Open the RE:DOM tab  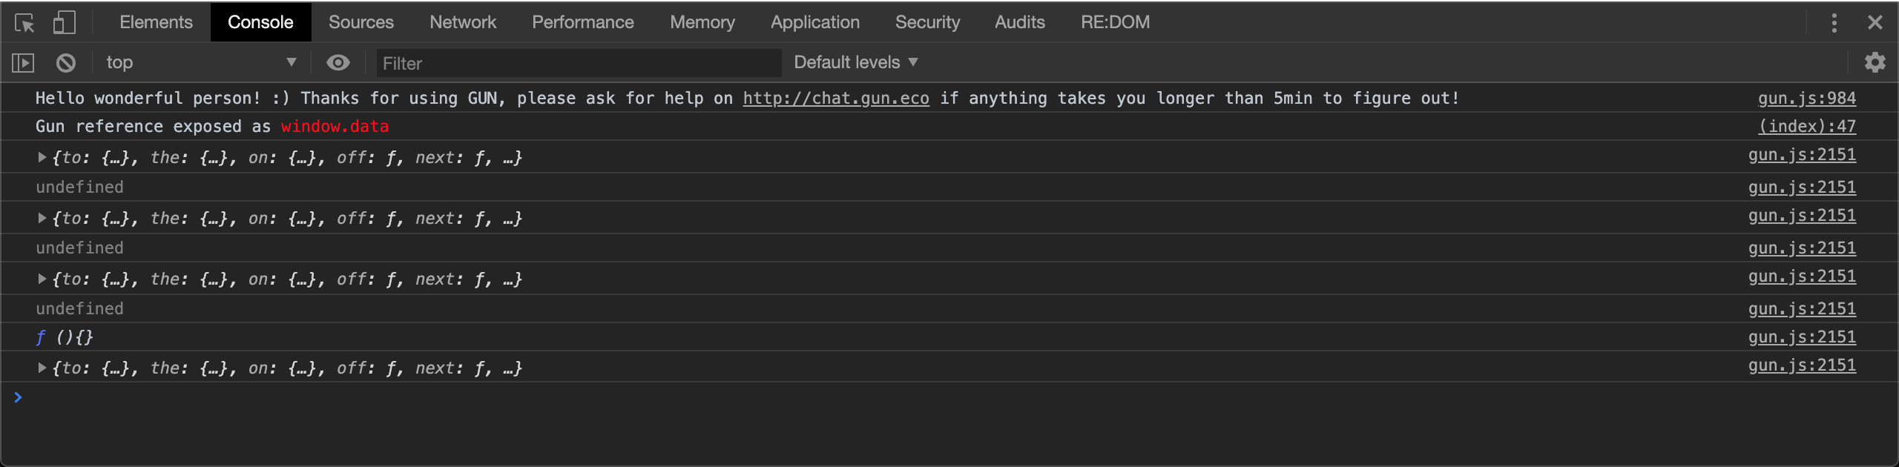[1115, 22]
